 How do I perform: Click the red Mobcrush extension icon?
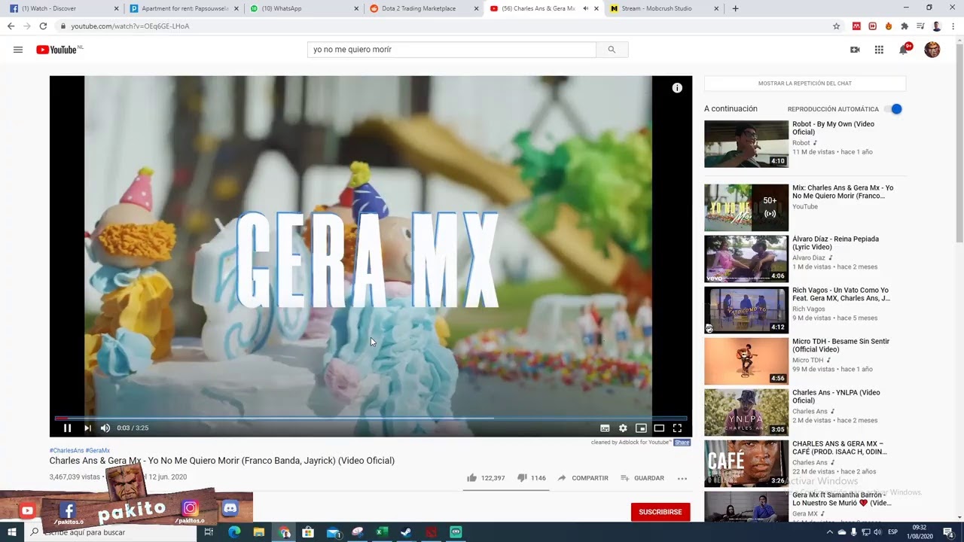pos(857,26)
